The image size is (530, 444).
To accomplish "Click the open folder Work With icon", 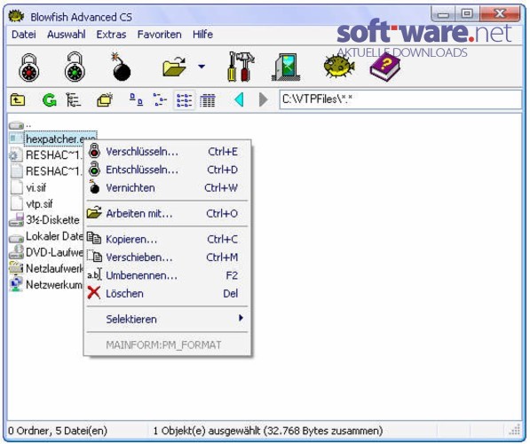I will click(174, 67).
